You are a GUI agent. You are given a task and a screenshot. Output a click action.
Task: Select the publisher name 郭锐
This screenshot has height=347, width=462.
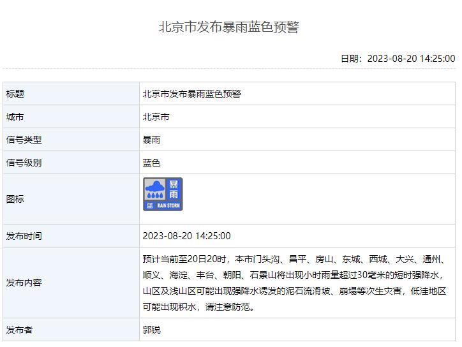pos(151,330)
